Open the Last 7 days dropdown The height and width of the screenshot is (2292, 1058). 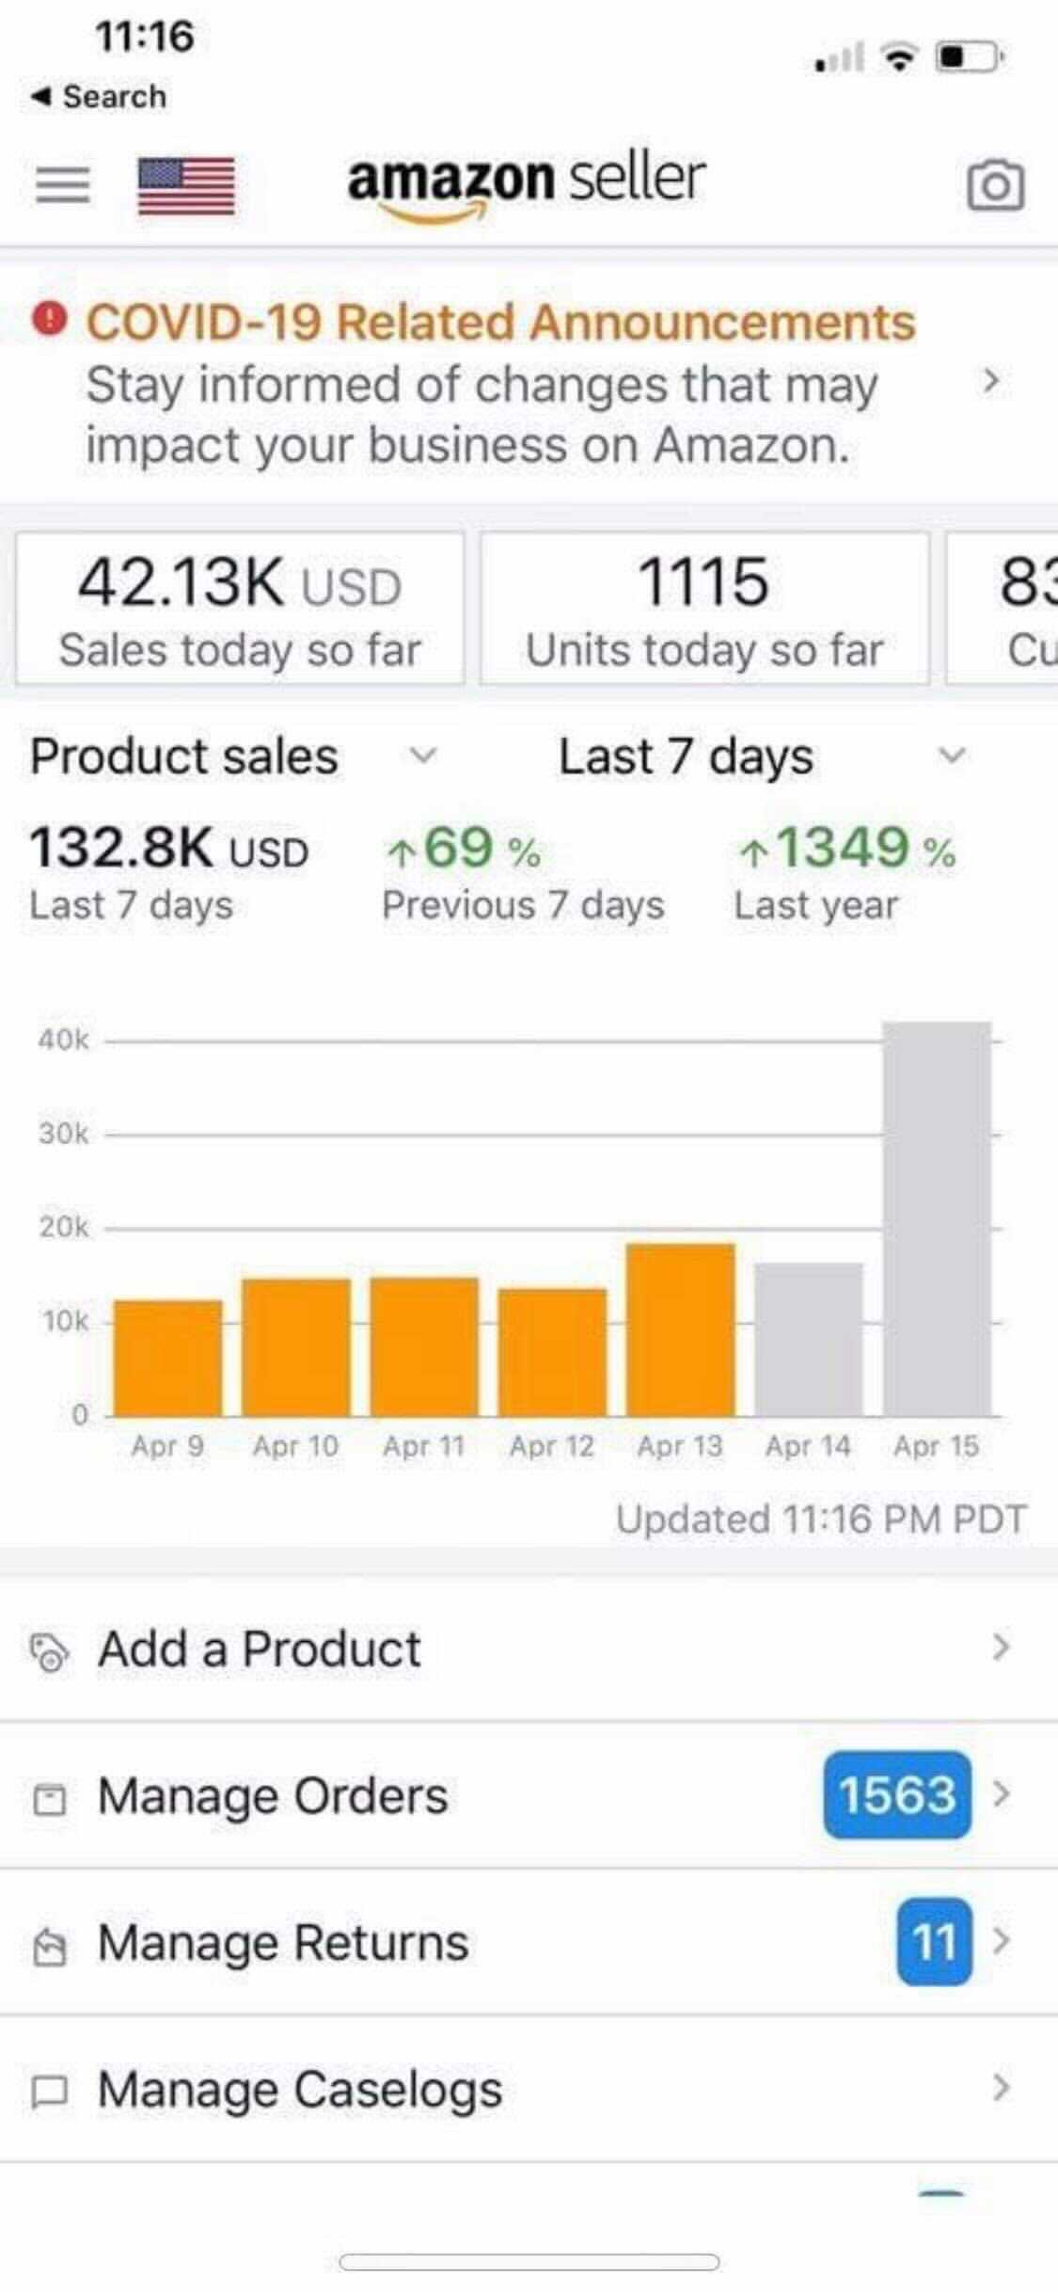[x=952, y=756]
